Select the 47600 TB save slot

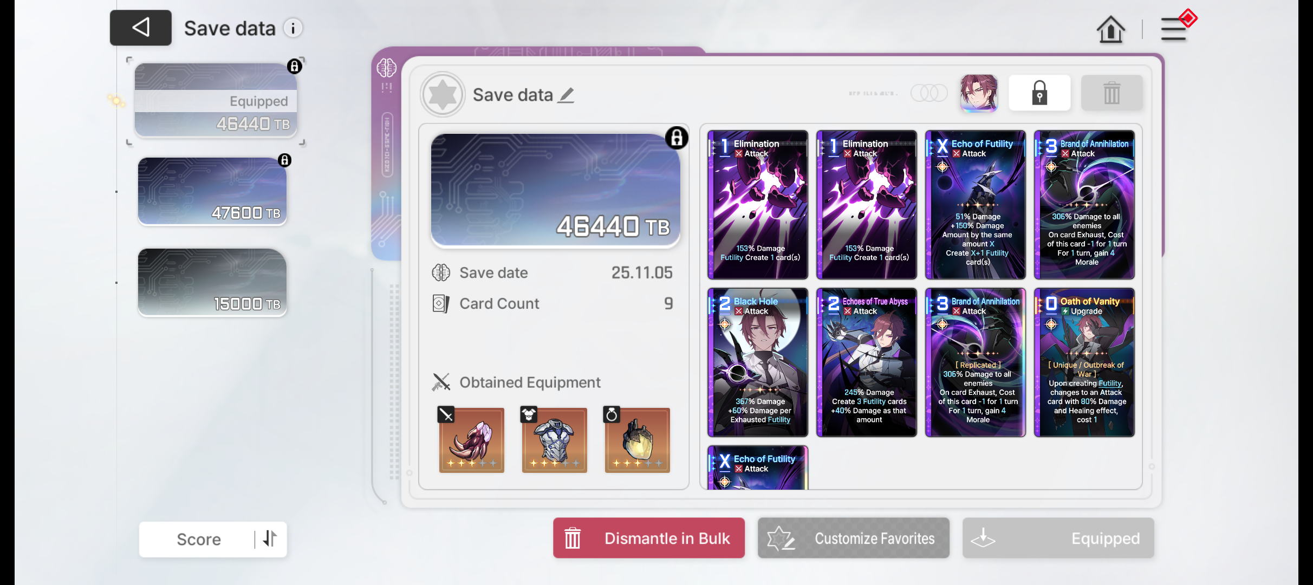(x=212, y=191)
